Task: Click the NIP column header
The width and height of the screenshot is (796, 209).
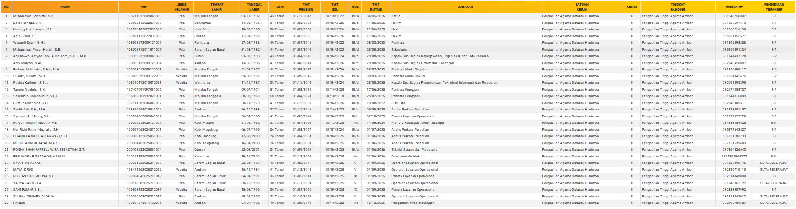Action: point(144,7)
